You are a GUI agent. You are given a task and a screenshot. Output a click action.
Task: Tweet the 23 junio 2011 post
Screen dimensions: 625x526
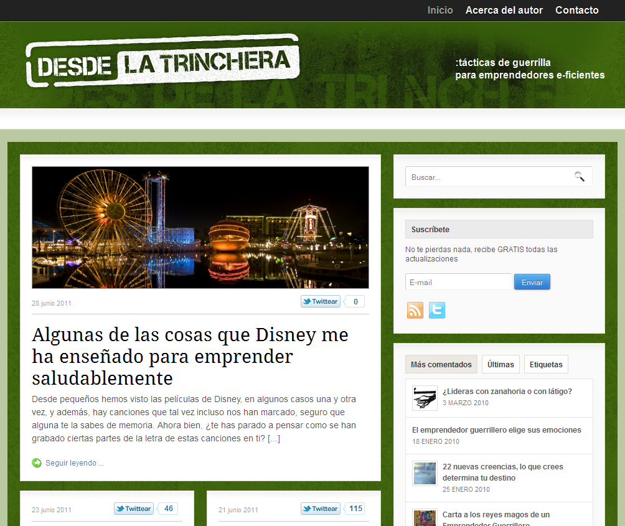[134, 509]
